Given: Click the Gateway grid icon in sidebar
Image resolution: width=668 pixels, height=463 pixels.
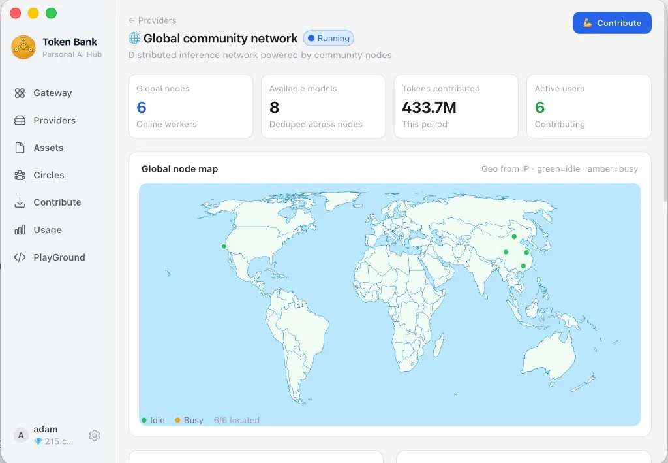Looking at the screenshot, I should (x=20, y=93).
